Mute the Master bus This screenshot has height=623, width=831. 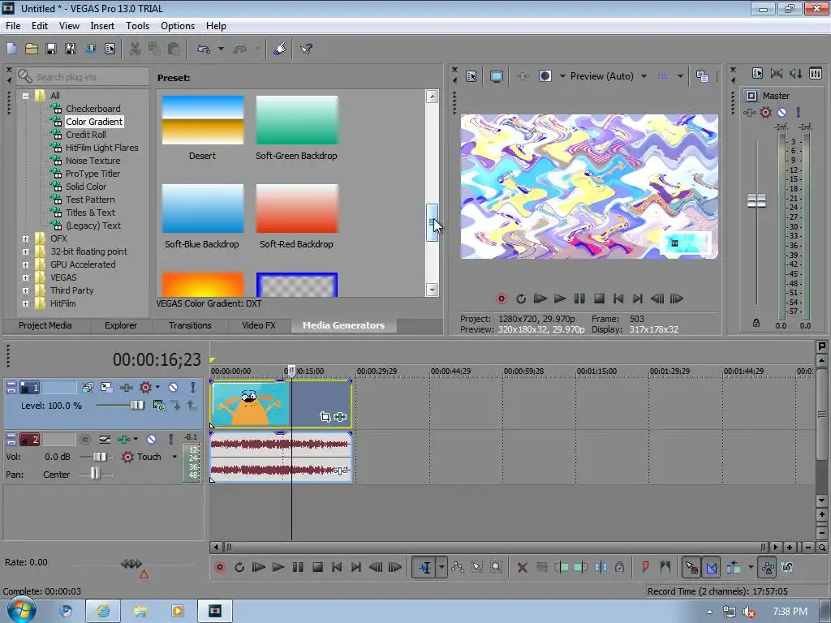coord(781,112)
